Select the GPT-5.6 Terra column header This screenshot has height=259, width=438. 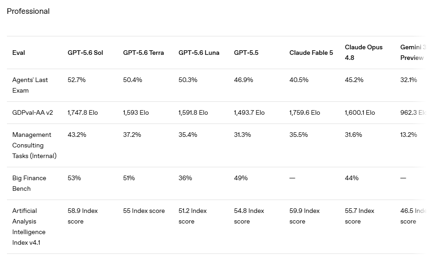143,53
